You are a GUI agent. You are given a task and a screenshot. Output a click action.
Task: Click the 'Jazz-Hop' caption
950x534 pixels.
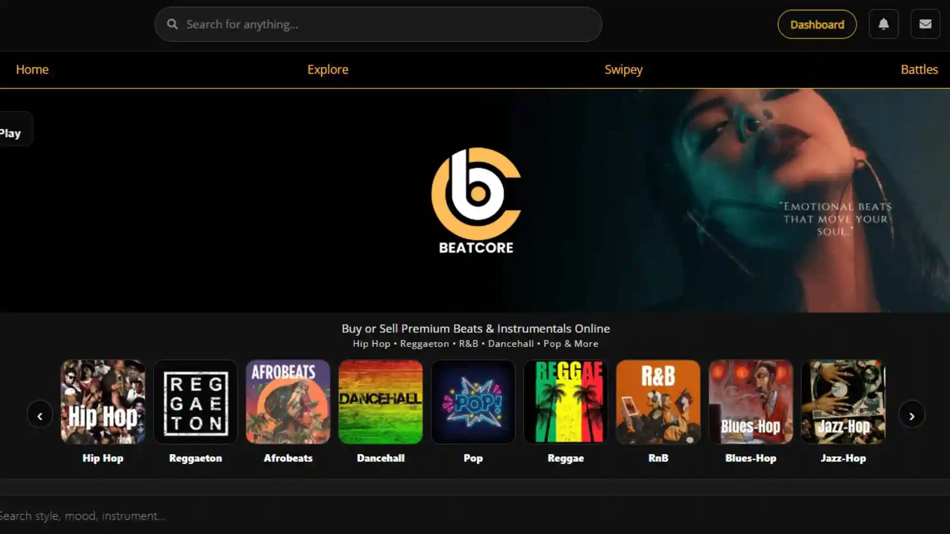click(x=843, y=458)
